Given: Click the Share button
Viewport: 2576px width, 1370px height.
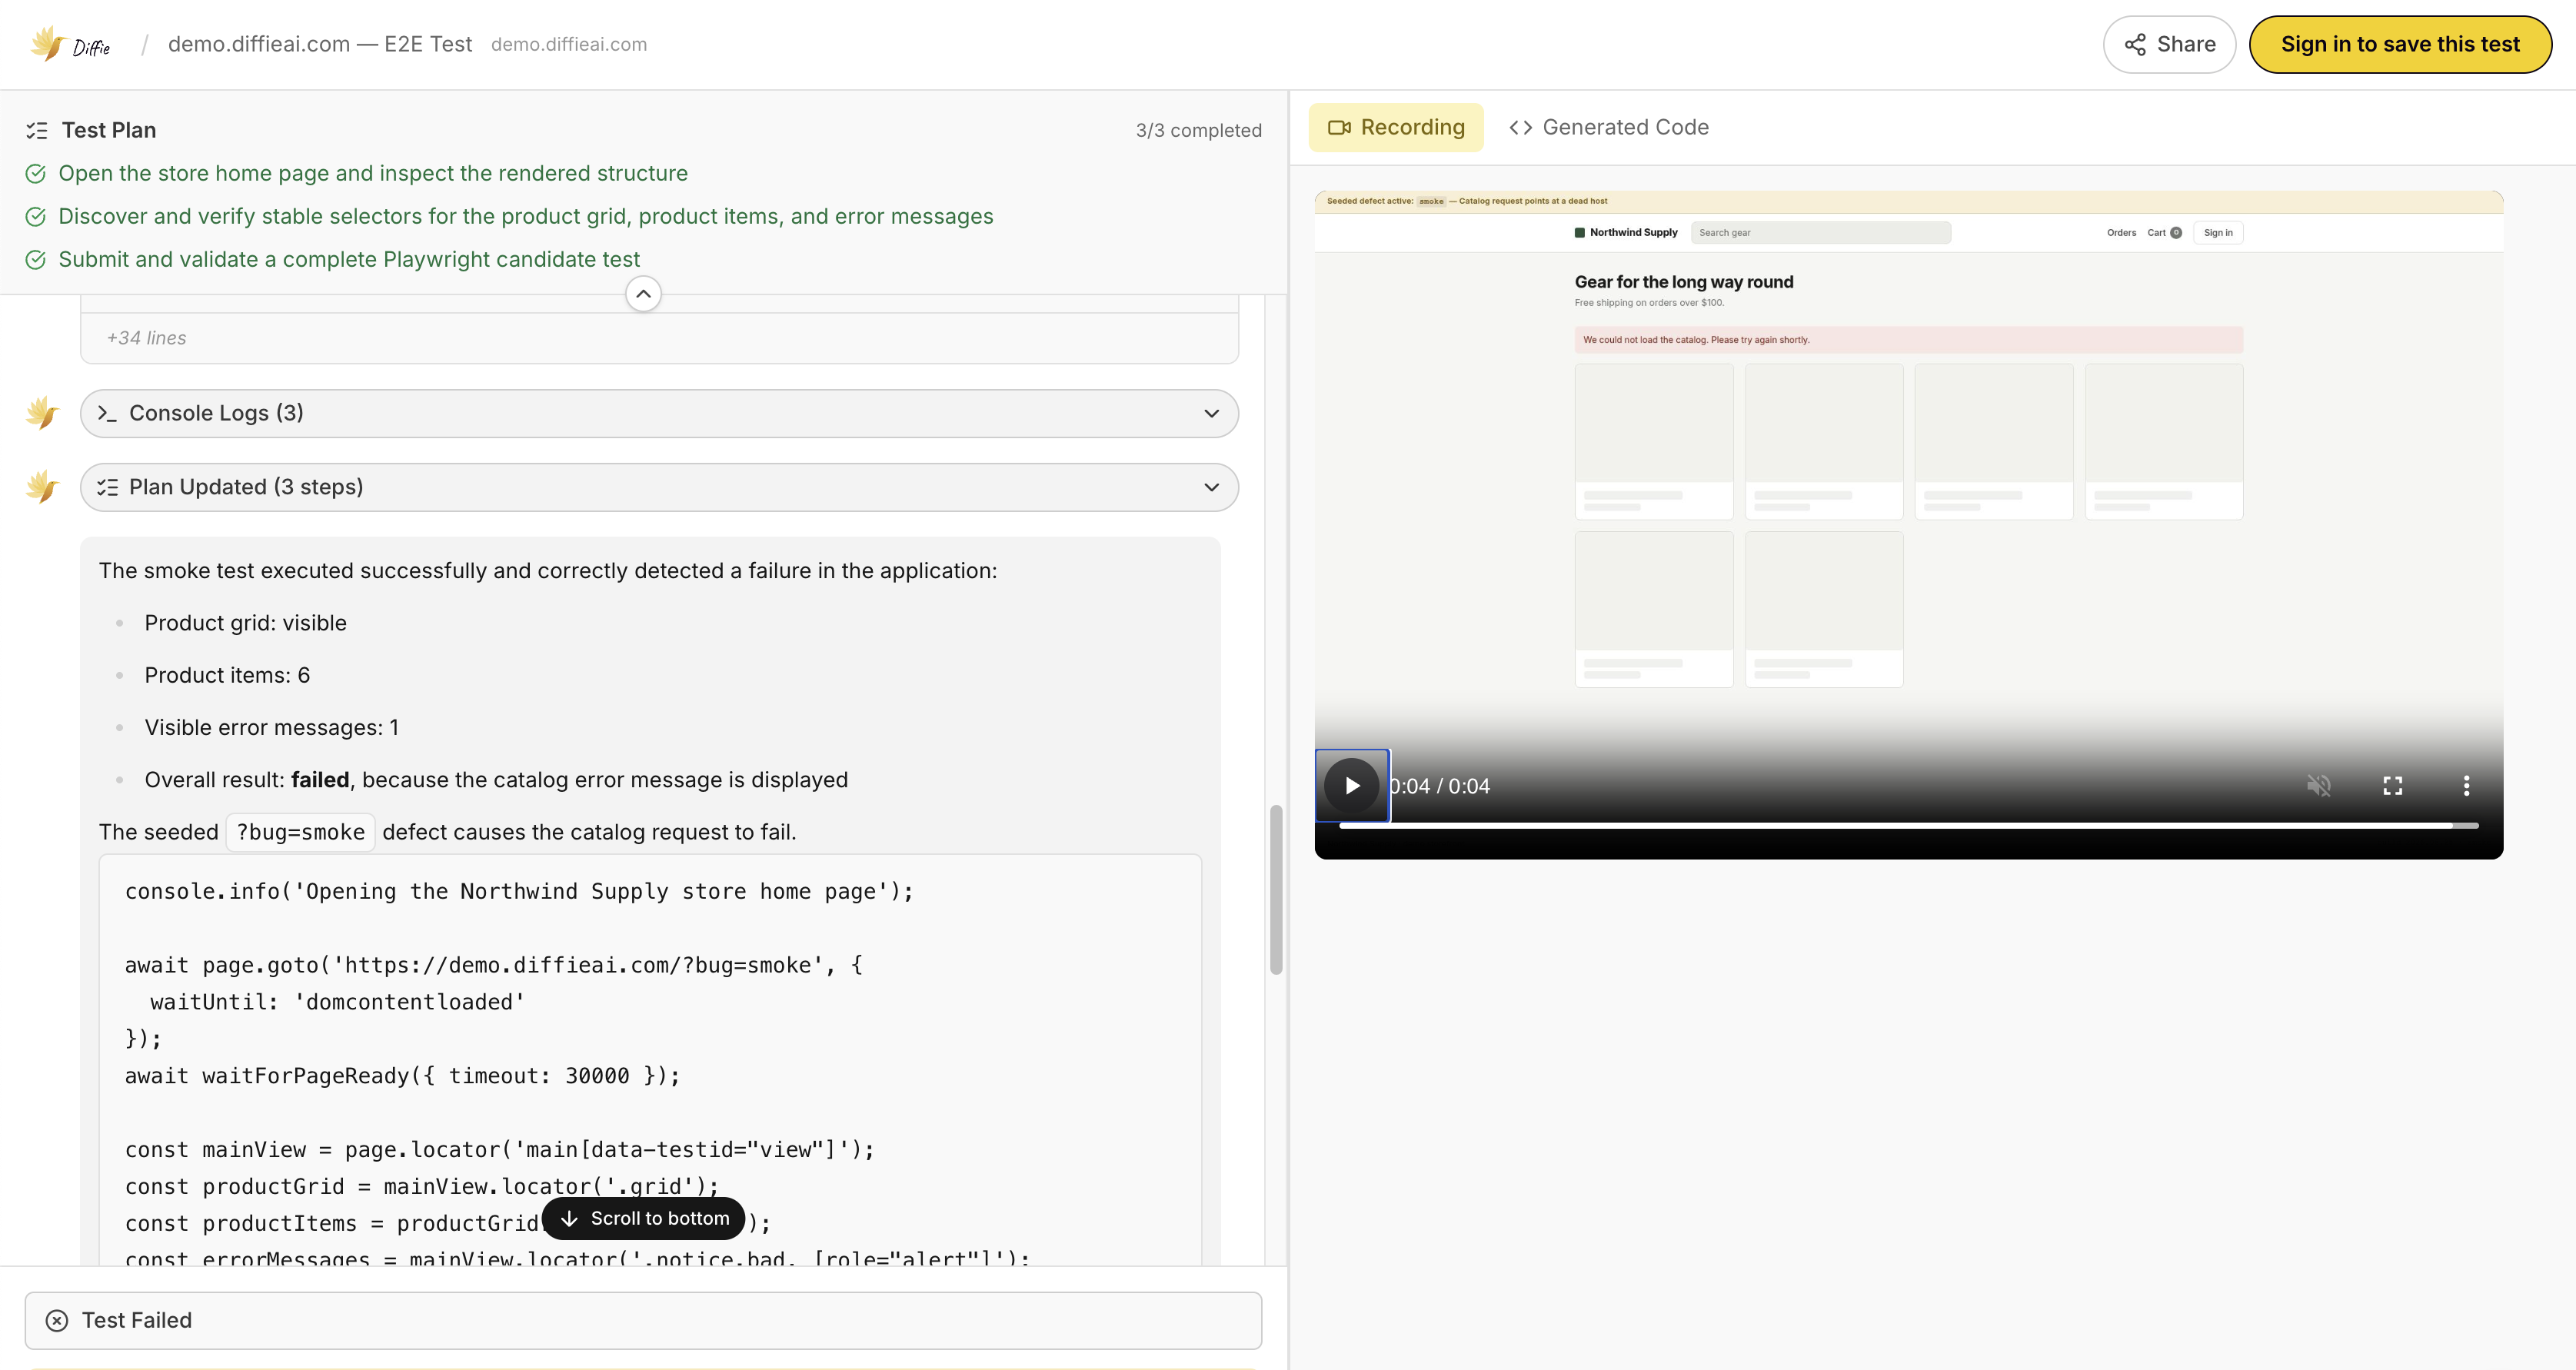Looking at the screenshot, I should point(2169,44).
